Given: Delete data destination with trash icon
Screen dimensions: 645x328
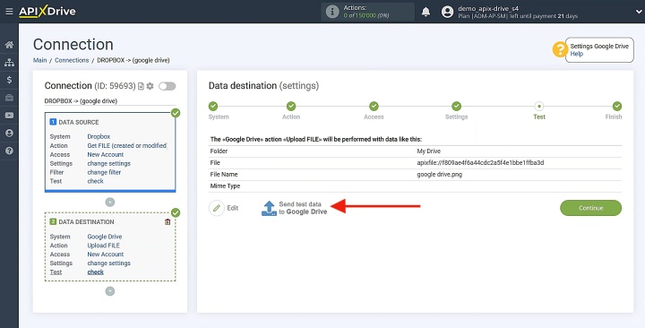Looking at the screenshot, I should pyautogui.click(x=168, y=222).
